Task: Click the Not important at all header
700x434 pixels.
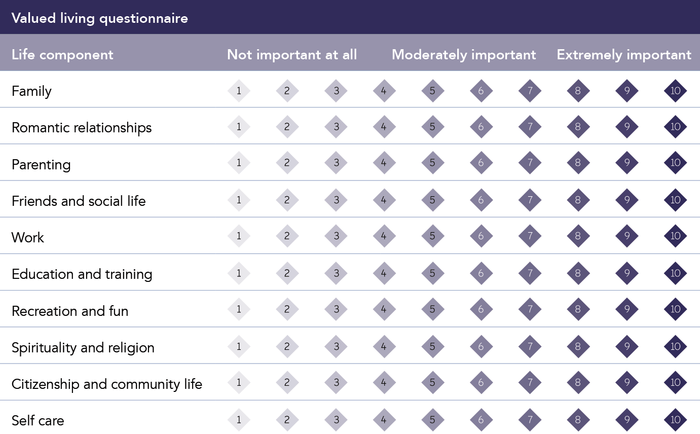Action: [x=292, y=55]
